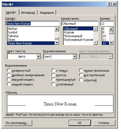Select size 8 in the size list
The image size is (121, 133).
[x=106, y=29]
